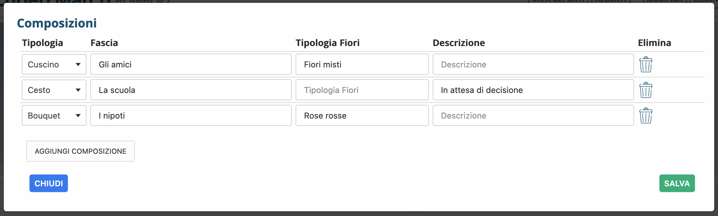The height and width of the screenshot is (216, 718).
Task: Click the Elimina column header
Action: coord(654,43)
